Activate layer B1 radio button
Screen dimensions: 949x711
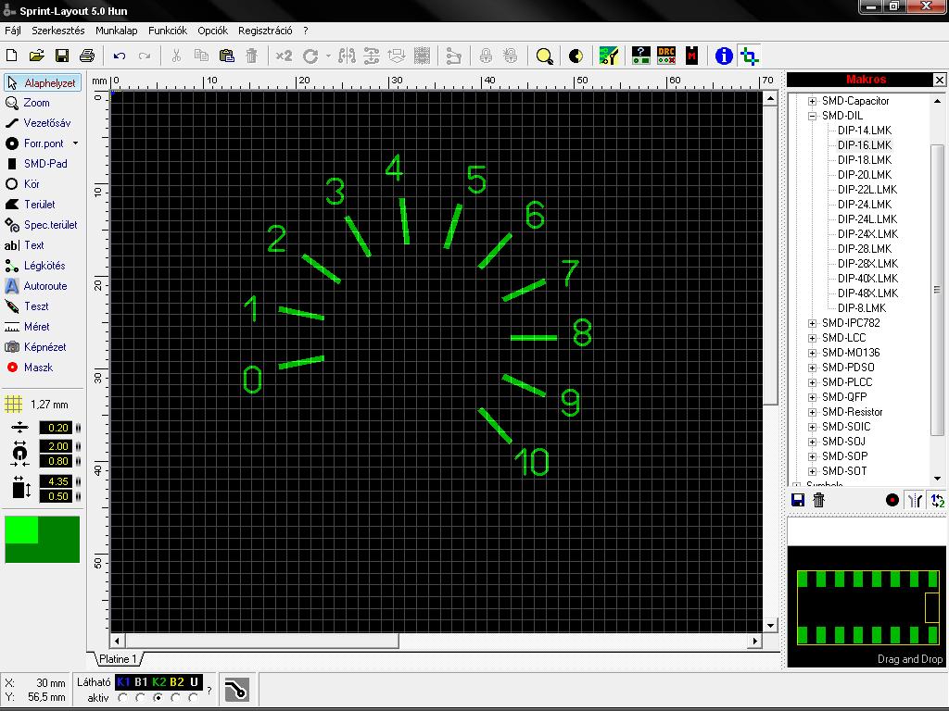pos(141,698)
